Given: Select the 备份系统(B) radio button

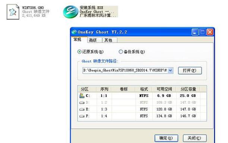Looking at the screenshot, I should 121,52.
